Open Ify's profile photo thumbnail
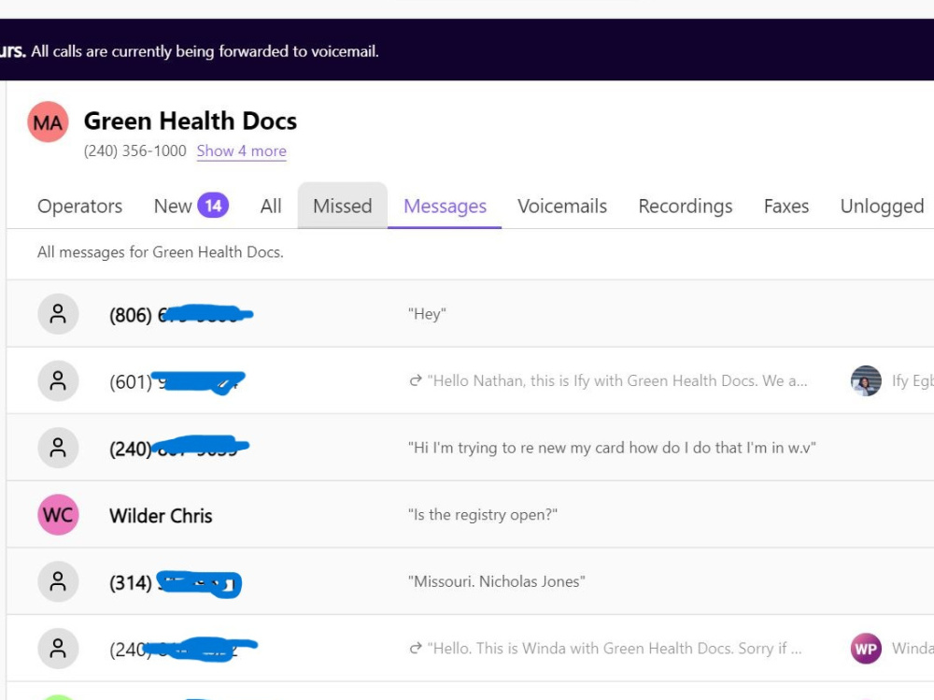This screenshot has height=700, width=934. click(866, 380)
